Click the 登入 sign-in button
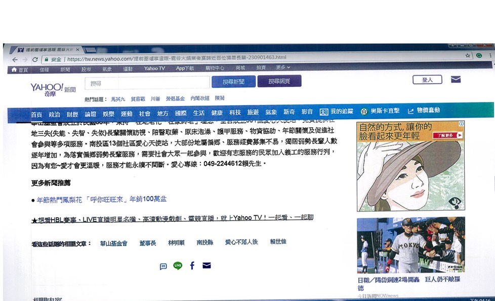This screenshot has width=495, height=301. 427,80
